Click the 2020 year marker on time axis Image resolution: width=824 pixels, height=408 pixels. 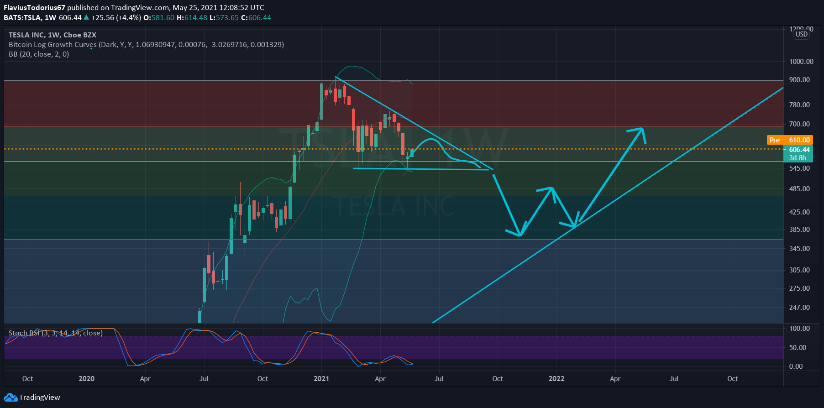click(87, 379)
